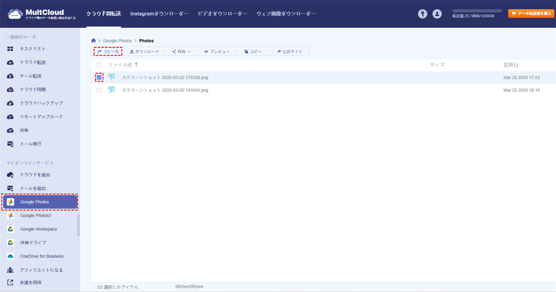556x292 pixels.
Task: Click サイズ column header
Action: pos(437,65)
